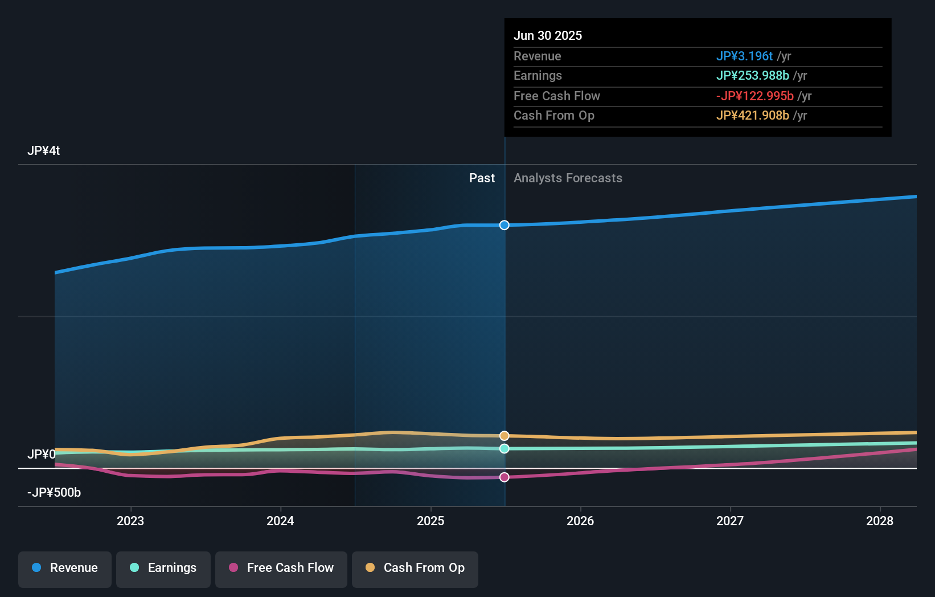Hide the Cash From Op series
The height and width of the screenshot is (597, 935).
415,568
